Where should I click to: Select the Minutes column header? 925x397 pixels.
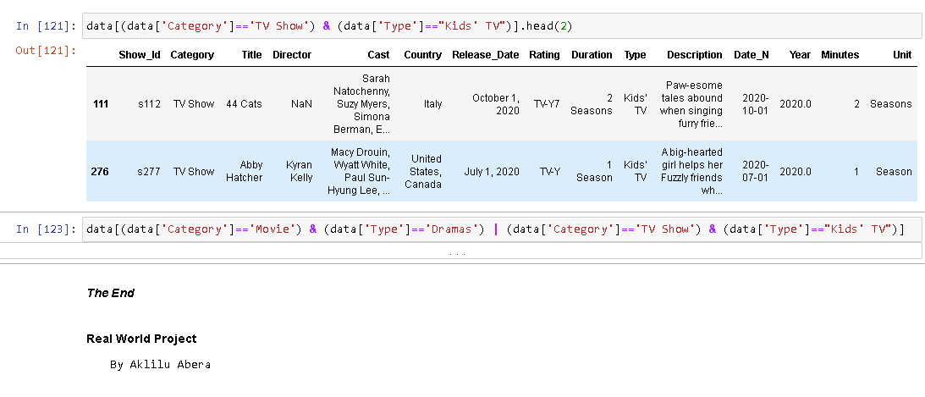840,55
